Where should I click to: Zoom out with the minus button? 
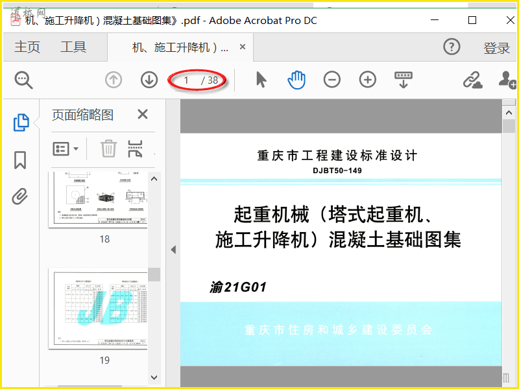(x=332, y=80)
